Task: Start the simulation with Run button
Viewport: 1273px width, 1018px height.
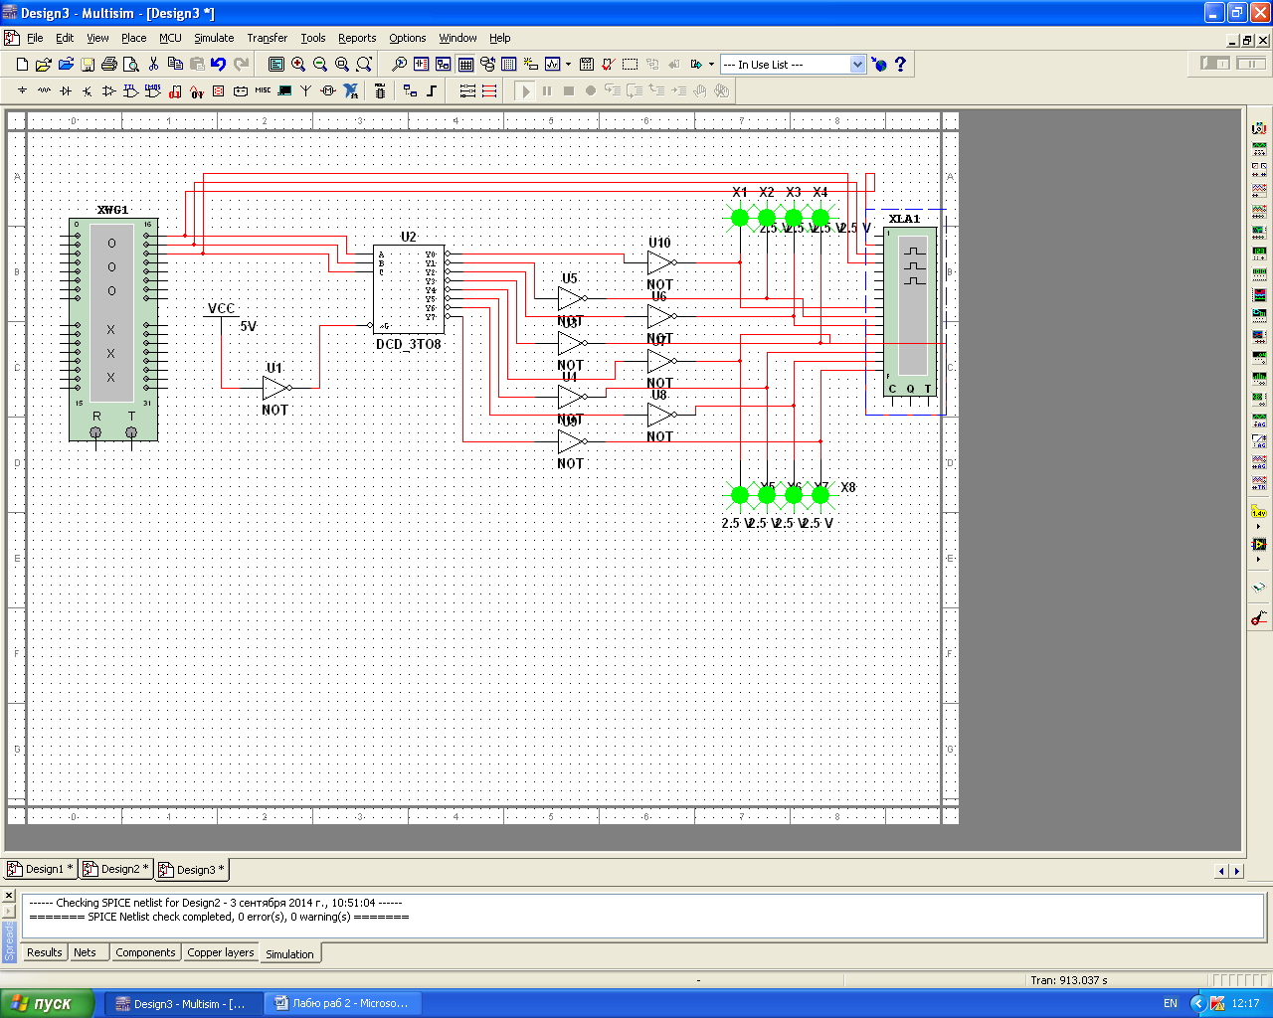Action: point(525,90)
